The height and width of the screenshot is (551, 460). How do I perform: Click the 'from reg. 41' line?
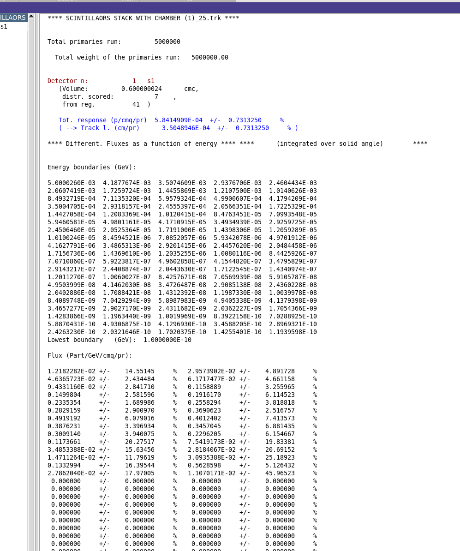click(x=107, y=104)
